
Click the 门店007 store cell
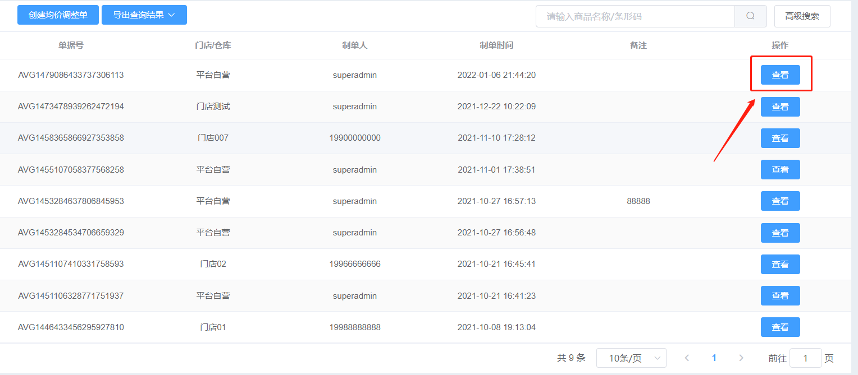point(213,138)
